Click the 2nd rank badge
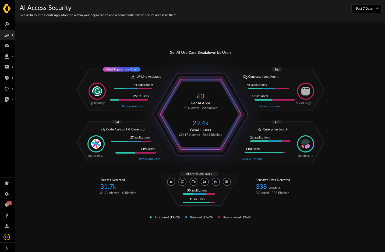The height and width of the screenshot is (252, 385). 277,69
